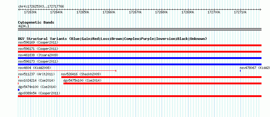
Task: Click the right arrowhead of the ruler
Action: [261, 10]
